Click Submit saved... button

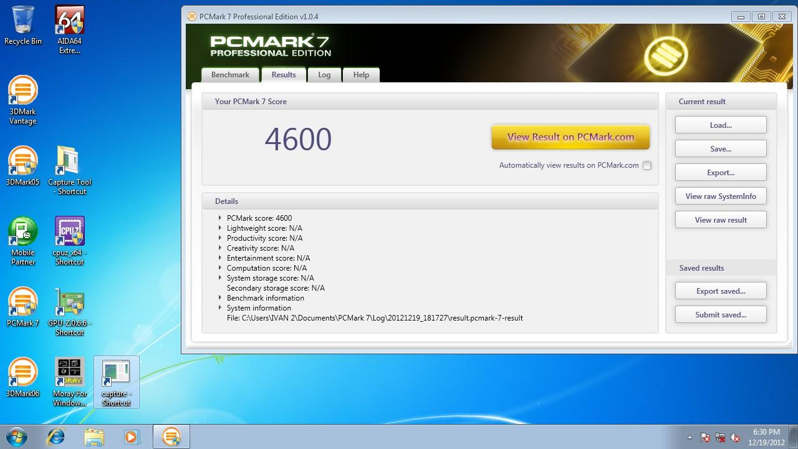(x=721, y=315)
